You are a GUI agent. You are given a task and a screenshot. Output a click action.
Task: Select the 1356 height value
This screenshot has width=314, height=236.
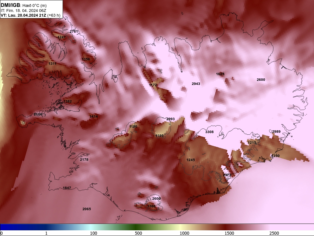point(86,59)
